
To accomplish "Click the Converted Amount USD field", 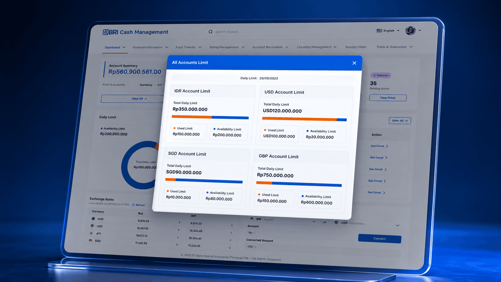I will 323,250.
